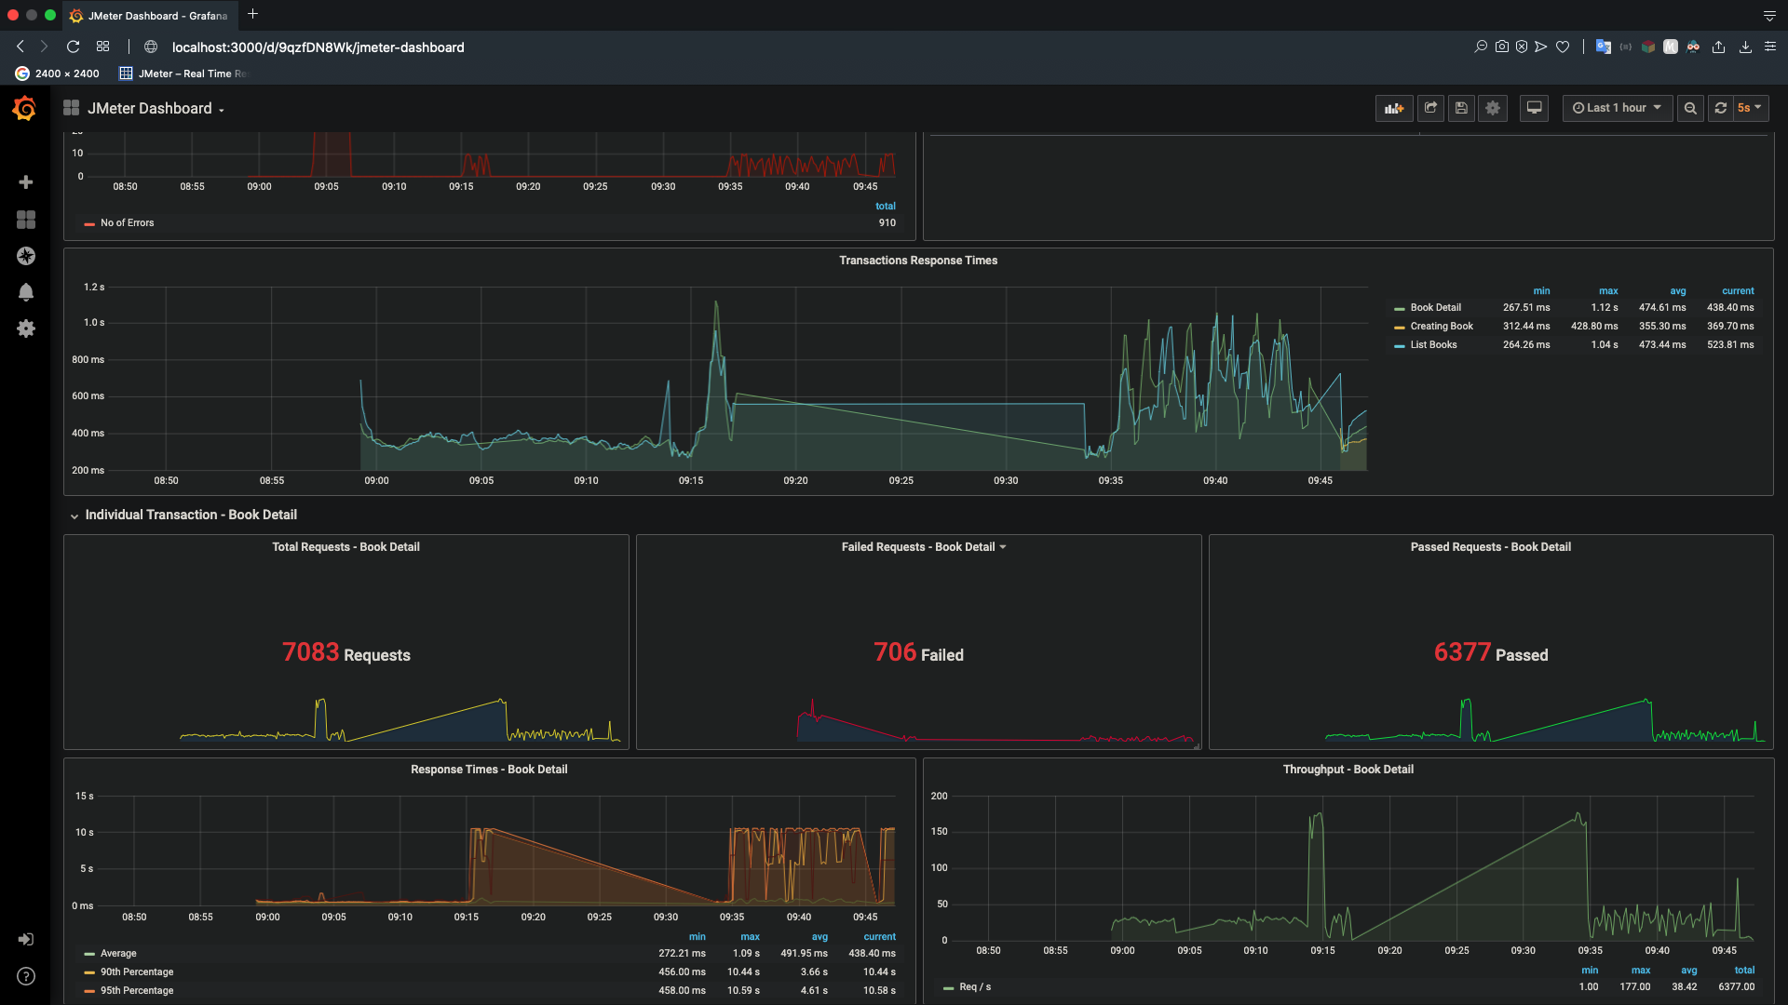1788x1005 pixels.
Task: Click the Transactions Response Times panel title
Action: point(917,261)
